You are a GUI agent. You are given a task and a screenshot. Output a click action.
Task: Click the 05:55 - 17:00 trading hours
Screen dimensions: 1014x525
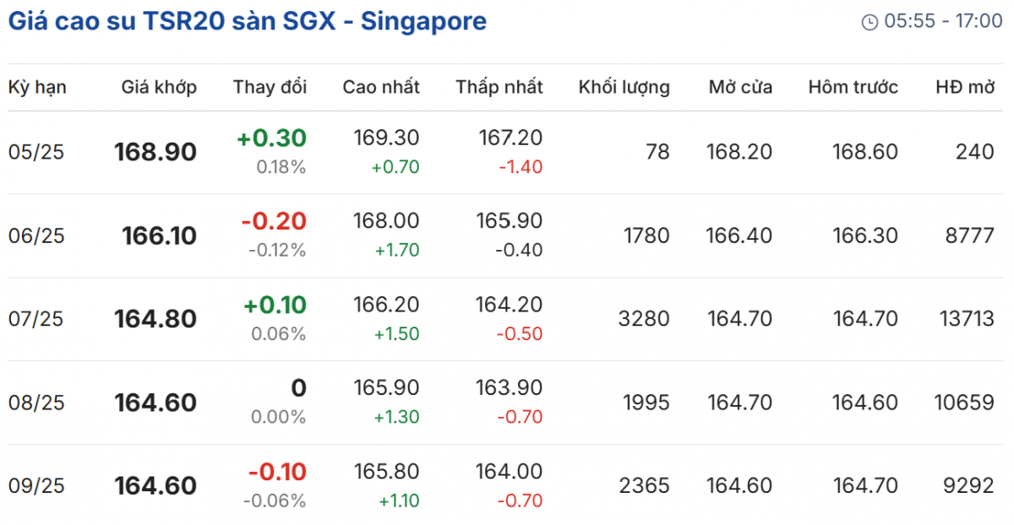tap(943, 22)
